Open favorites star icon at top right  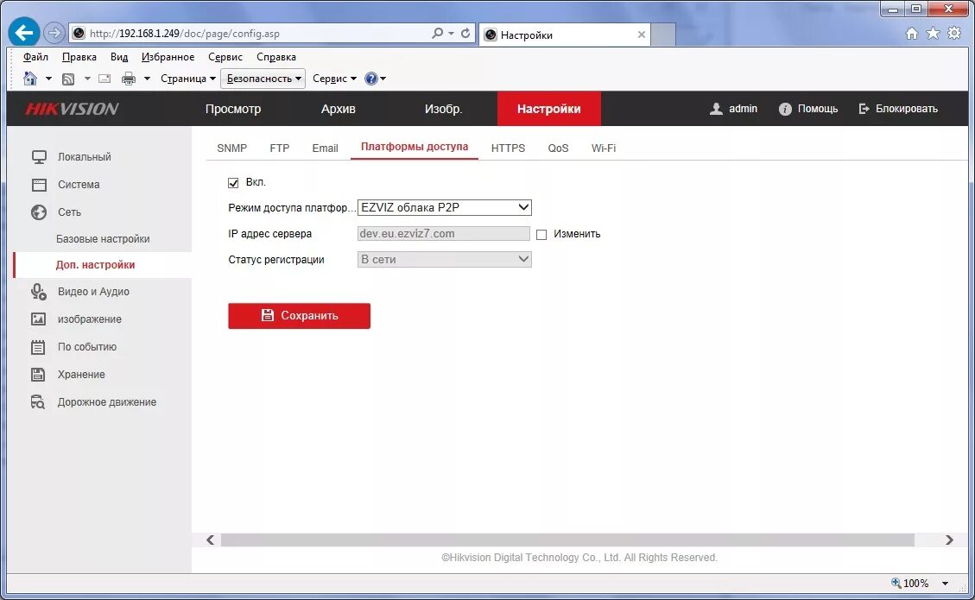pos(933,34)
